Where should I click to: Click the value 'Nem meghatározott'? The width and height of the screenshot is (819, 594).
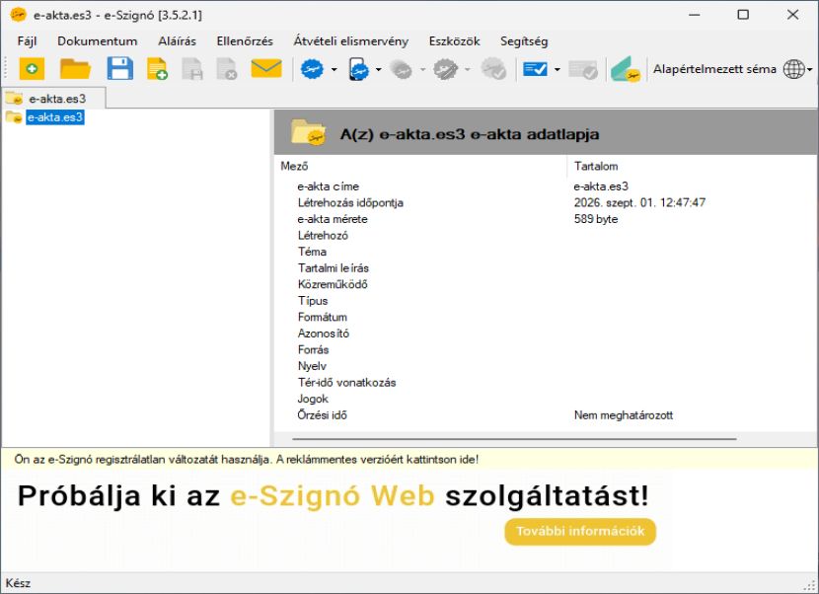[624, 415]
